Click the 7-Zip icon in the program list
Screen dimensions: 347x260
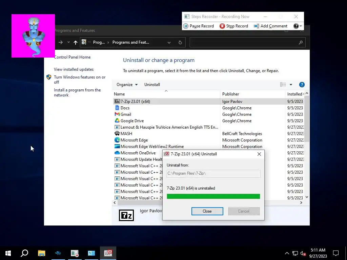click(x=117, y=102)
